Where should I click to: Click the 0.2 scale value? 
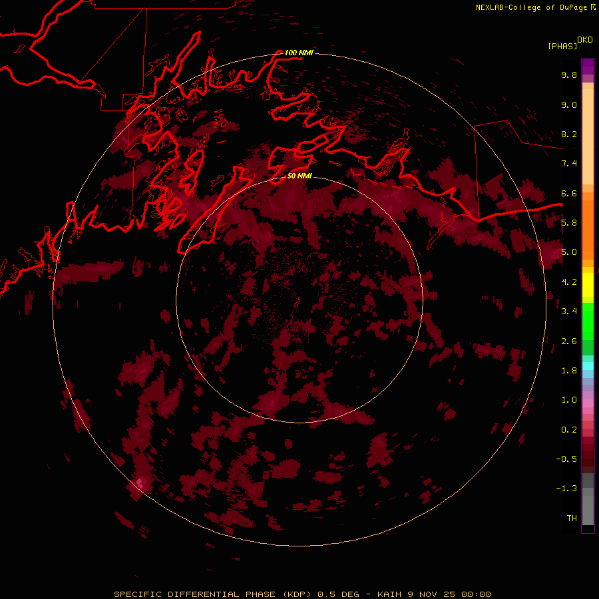click(569, 429)
